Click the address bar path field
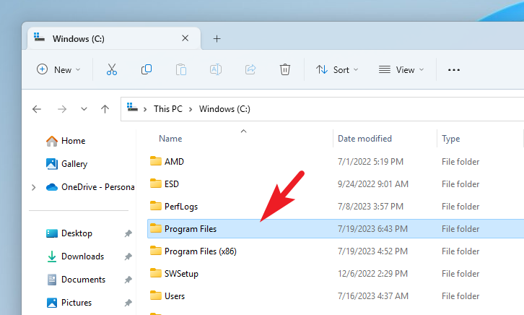 322,109
